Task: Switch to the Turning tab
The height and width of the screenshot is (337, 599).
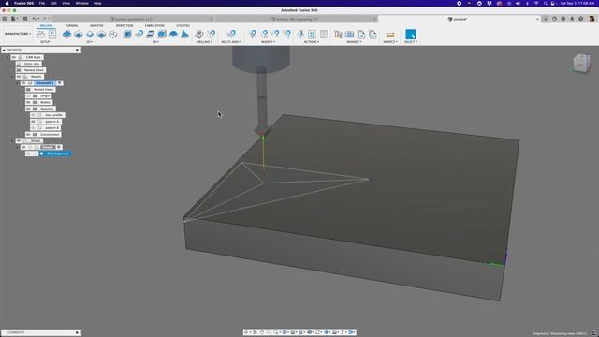Action: point(71,25)
